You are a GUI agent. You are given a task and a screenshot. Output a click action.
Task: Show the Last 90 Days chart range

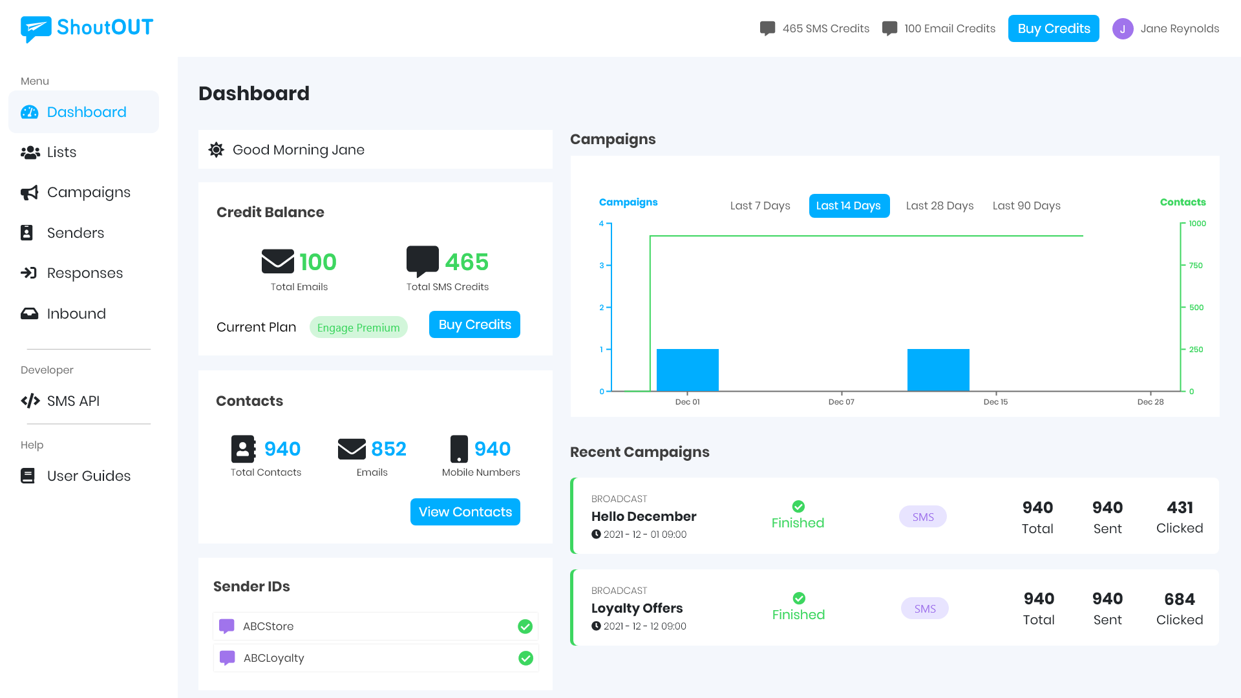[x=1026, y=206]
